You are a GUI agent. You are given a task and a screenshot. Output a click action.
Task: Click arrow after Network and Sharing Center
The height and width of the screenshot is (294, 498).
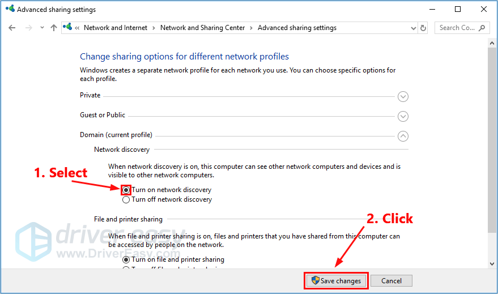(x=251, y=28)
